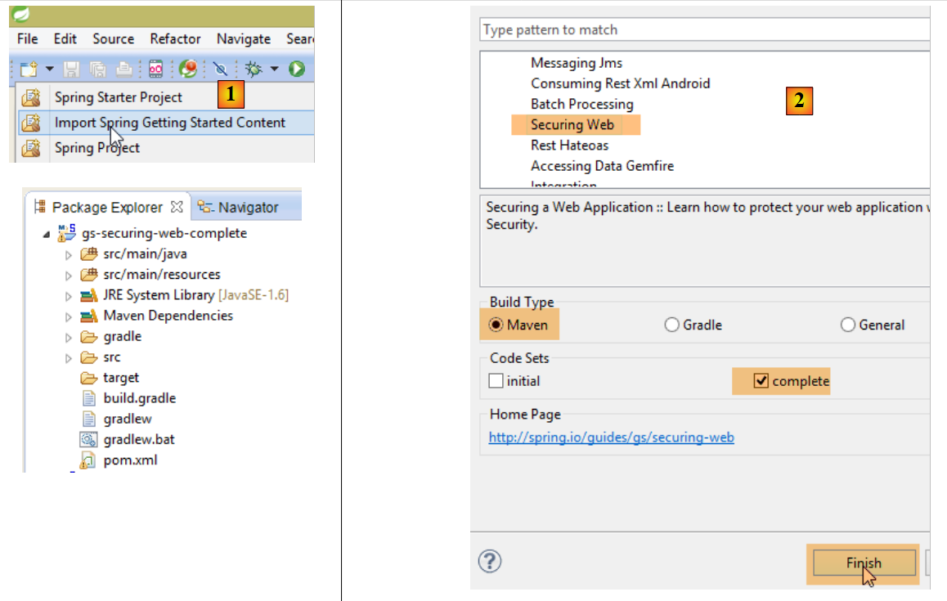Open the spring.io securing-web guide link
The width and height of the screenshot is (947, 601).
click(x=611, y=437)
